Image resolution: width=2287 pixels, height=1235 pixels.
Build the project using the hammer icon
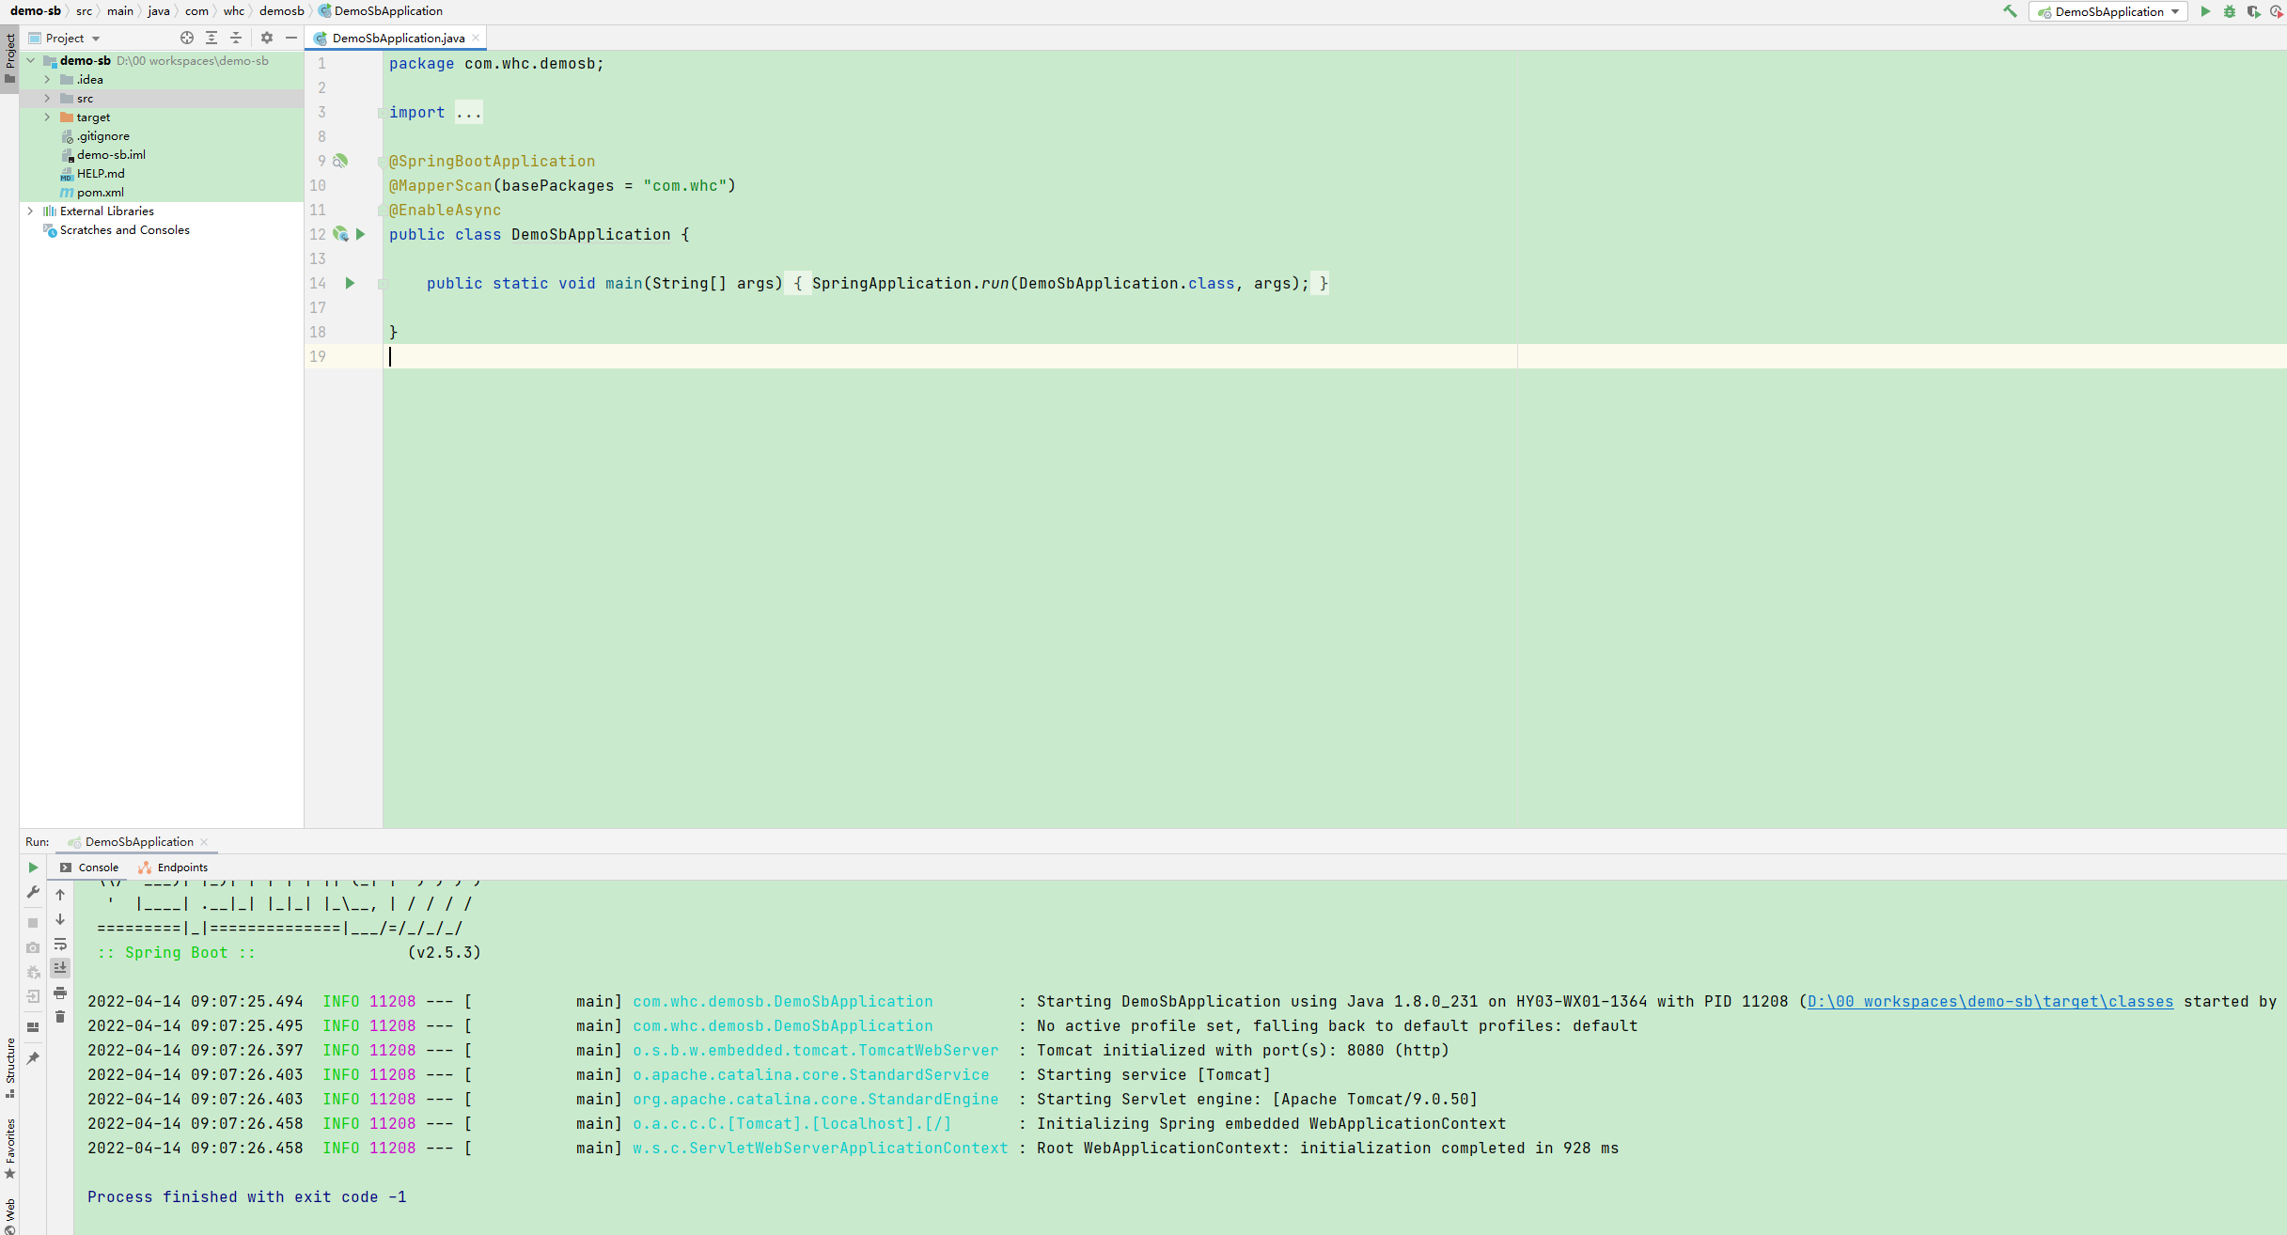point(2010,11)
